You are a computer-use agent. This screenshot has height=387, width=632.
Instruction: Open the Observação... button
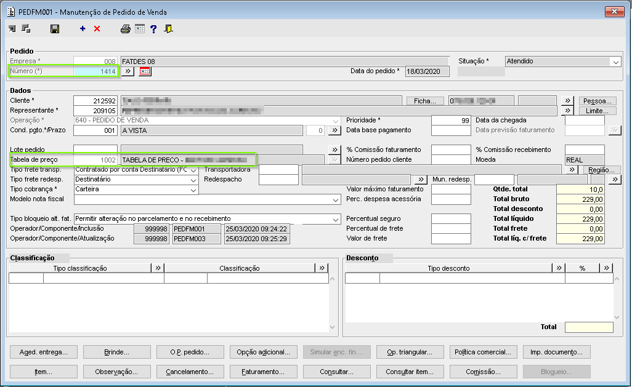[x=116, y=372]
